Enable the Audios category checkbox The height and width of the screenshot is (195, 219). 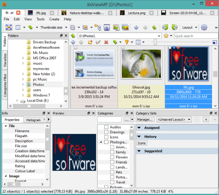106,127
